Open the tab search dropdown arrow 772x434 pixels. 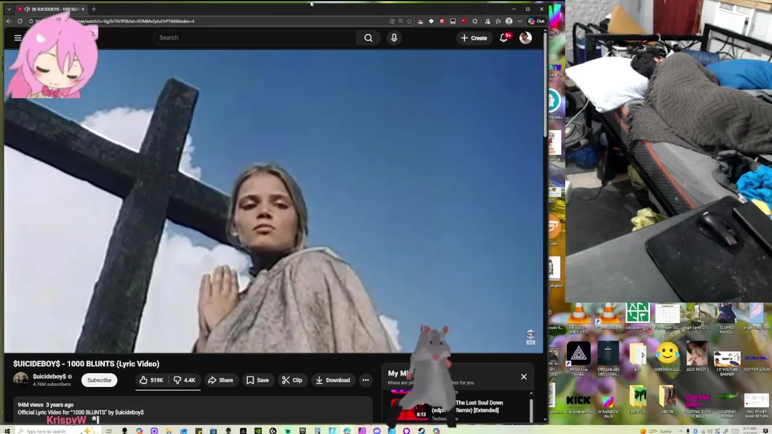pos(8,9)
